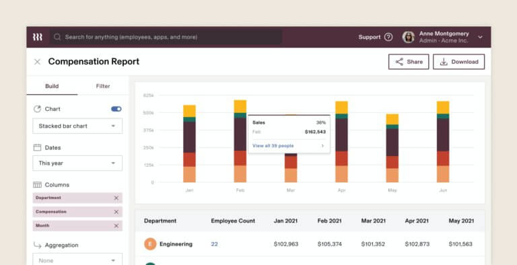Click the Chart pie icon
The width and height of the screenshot is (517, 265).
tap(37, 109)
